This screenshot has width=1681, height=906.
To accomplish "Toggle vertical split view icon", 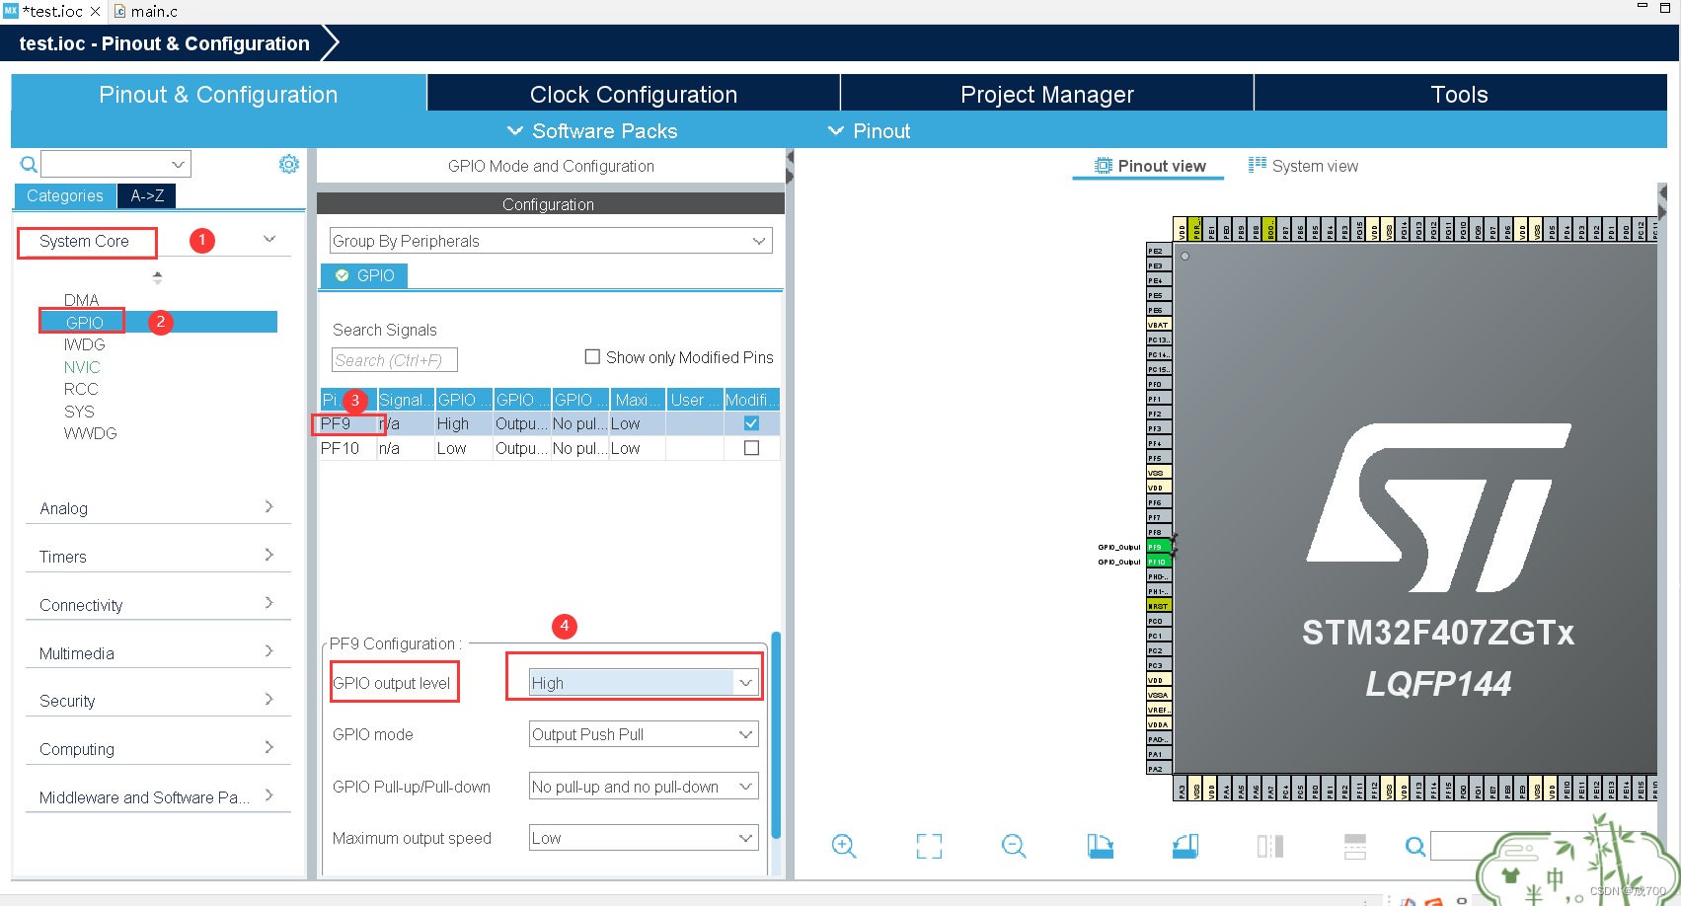I will pos(1270,846).
